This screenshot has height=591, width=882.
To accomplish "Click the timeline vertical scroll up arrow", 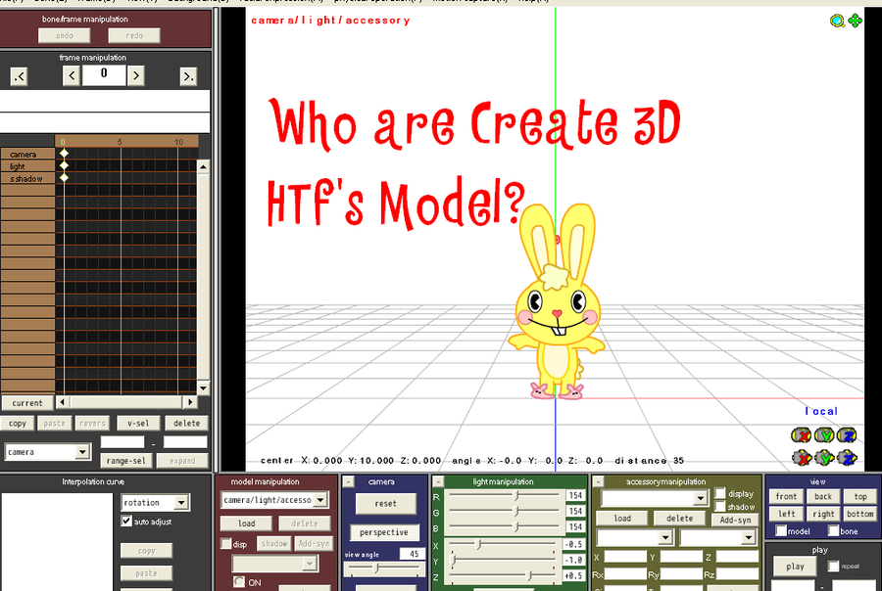I will tap(203, 167).
